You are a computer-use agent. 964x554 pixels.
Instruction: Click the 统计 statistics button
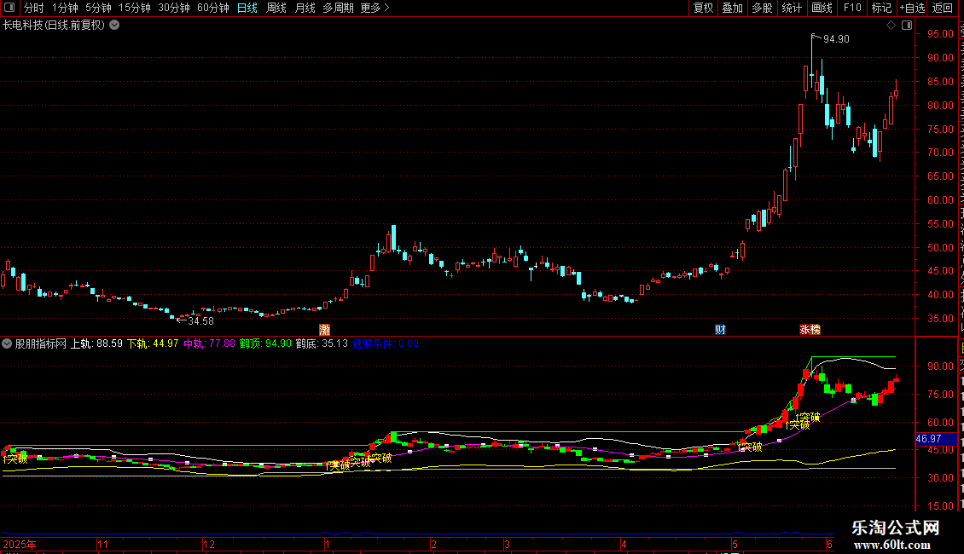[792, 8]
